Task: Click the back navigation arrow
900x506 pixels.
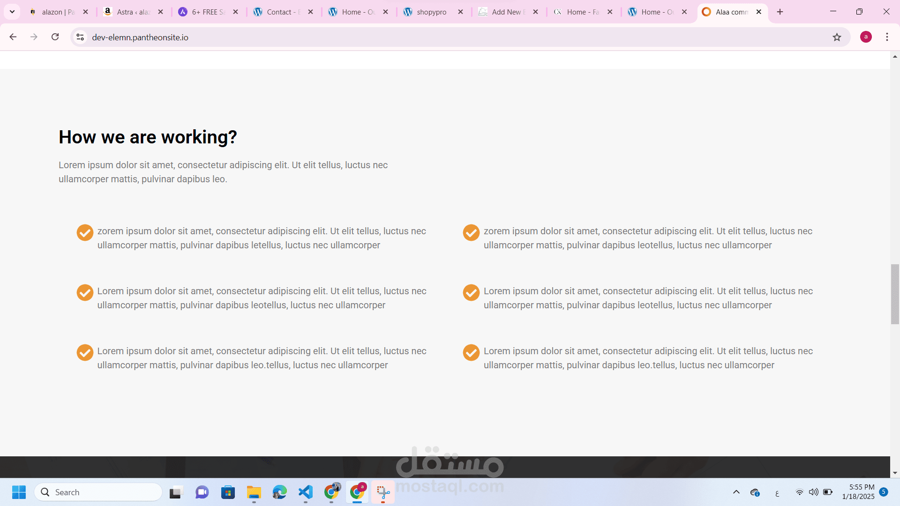Action: (x=13, y=37)
